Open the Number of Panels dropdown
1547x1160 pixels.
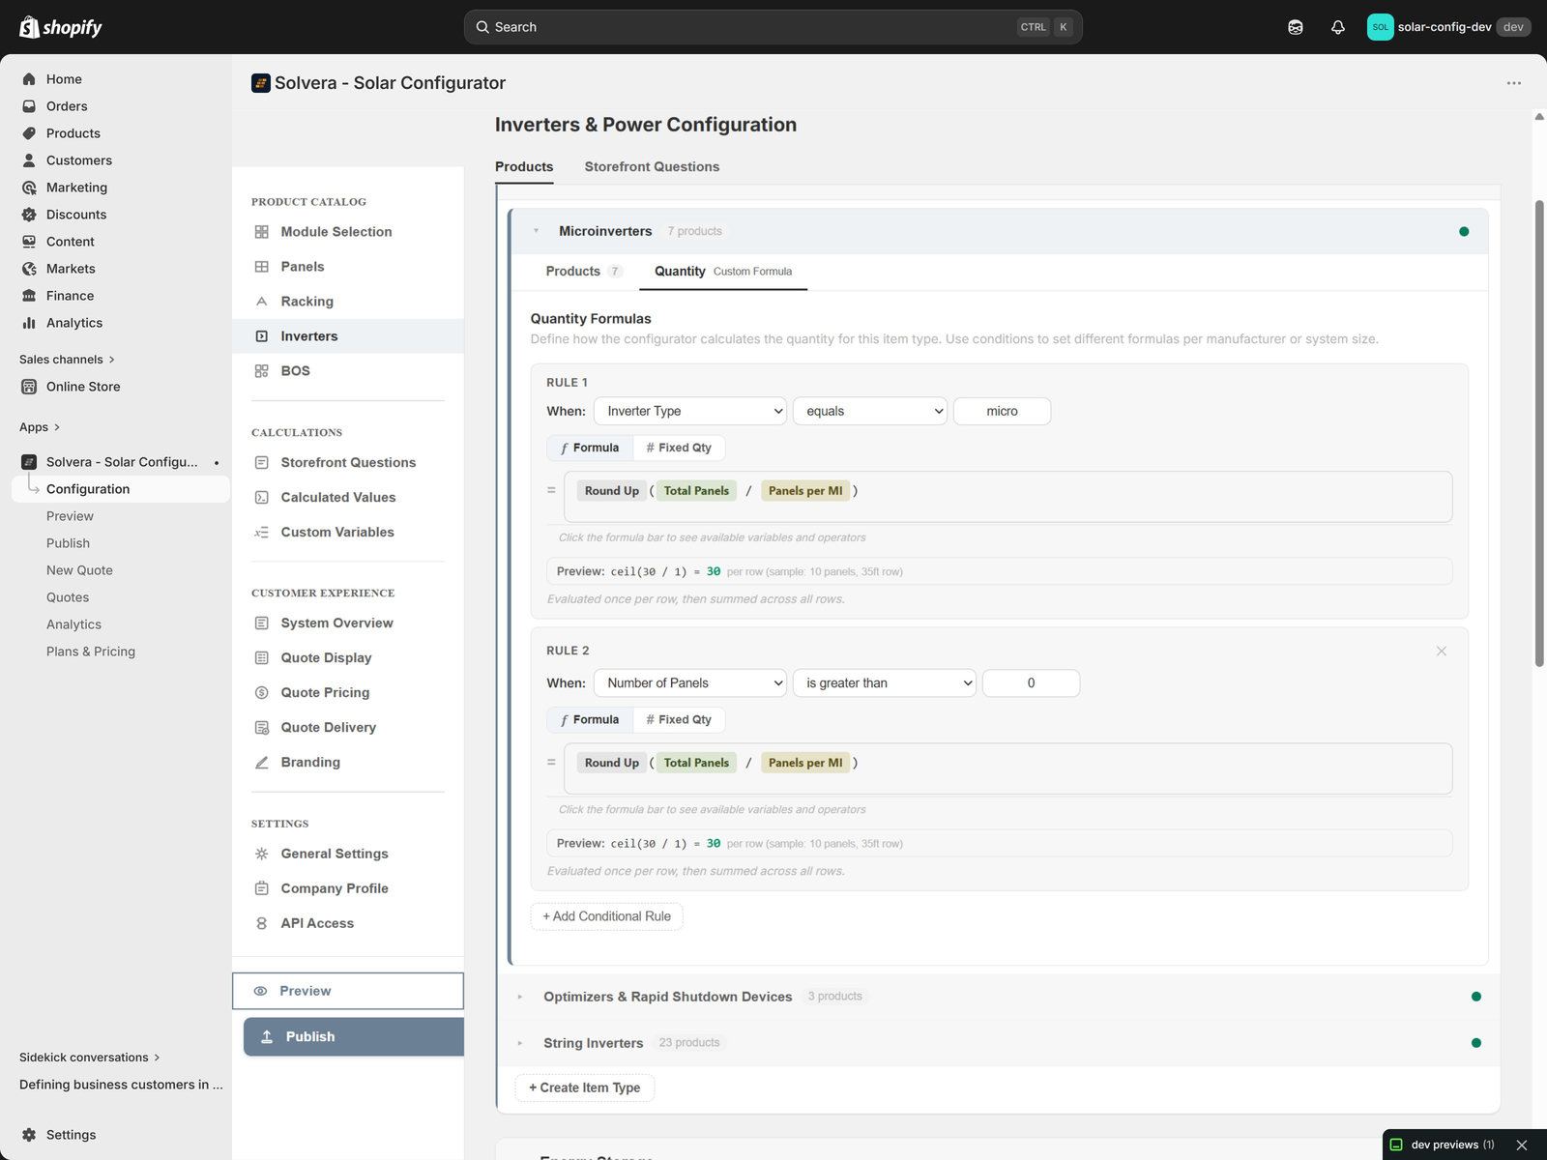coord(690,682)
